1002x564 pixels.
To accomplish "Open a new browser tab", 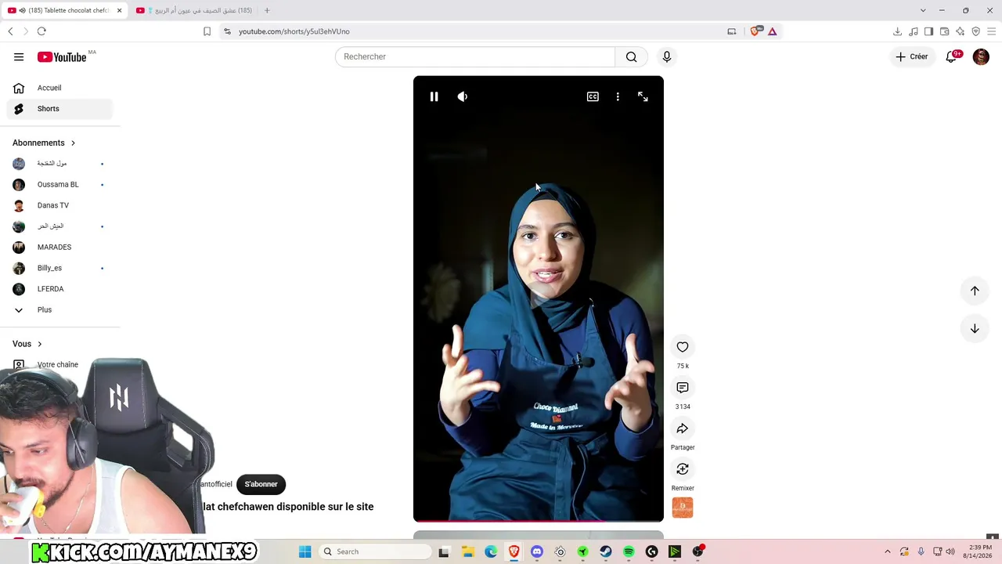I will tap(267, 10).
